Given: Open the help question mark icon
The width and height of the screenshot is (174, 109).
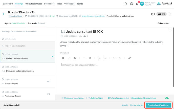Looking at the screenshot, I should pos(132,4).
